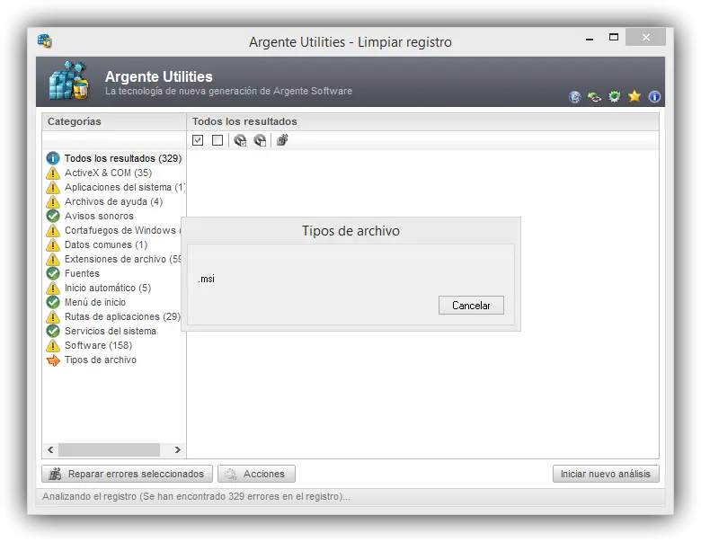The width and height of the screenshot is (701, 542).
Task: Click the globe website icon in header
Action: (575, 97)
